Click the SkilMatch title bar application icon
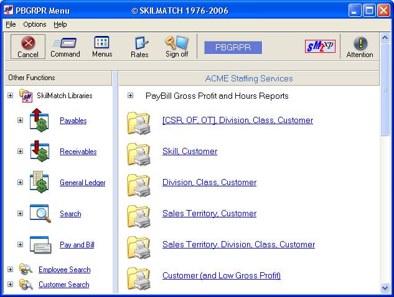The height and width of the screenshot is (297, 394). (x=8, y=10)
